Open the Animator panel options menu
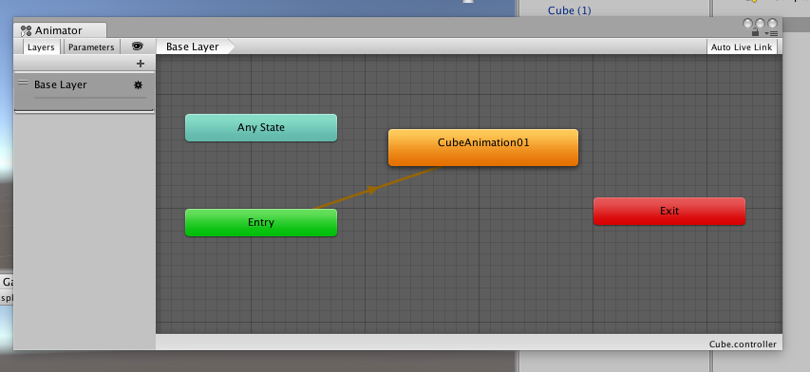This screenshot has height=372, width=810. (771, 33)
